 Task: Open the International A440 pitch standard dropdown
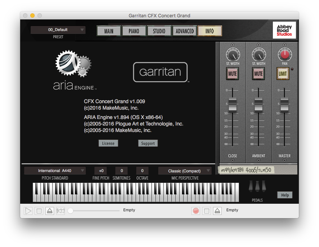point(55,171)
